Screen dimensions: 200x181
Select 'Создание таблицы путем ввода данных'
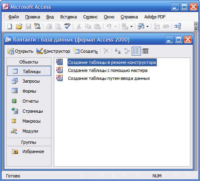[x=109, y=78]
